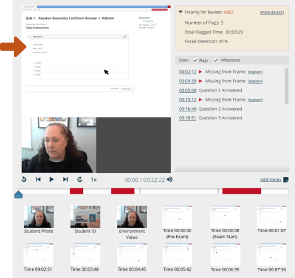Click the webcam video of student
Viewport: 295px width, 278px height.
pos(59,145)
